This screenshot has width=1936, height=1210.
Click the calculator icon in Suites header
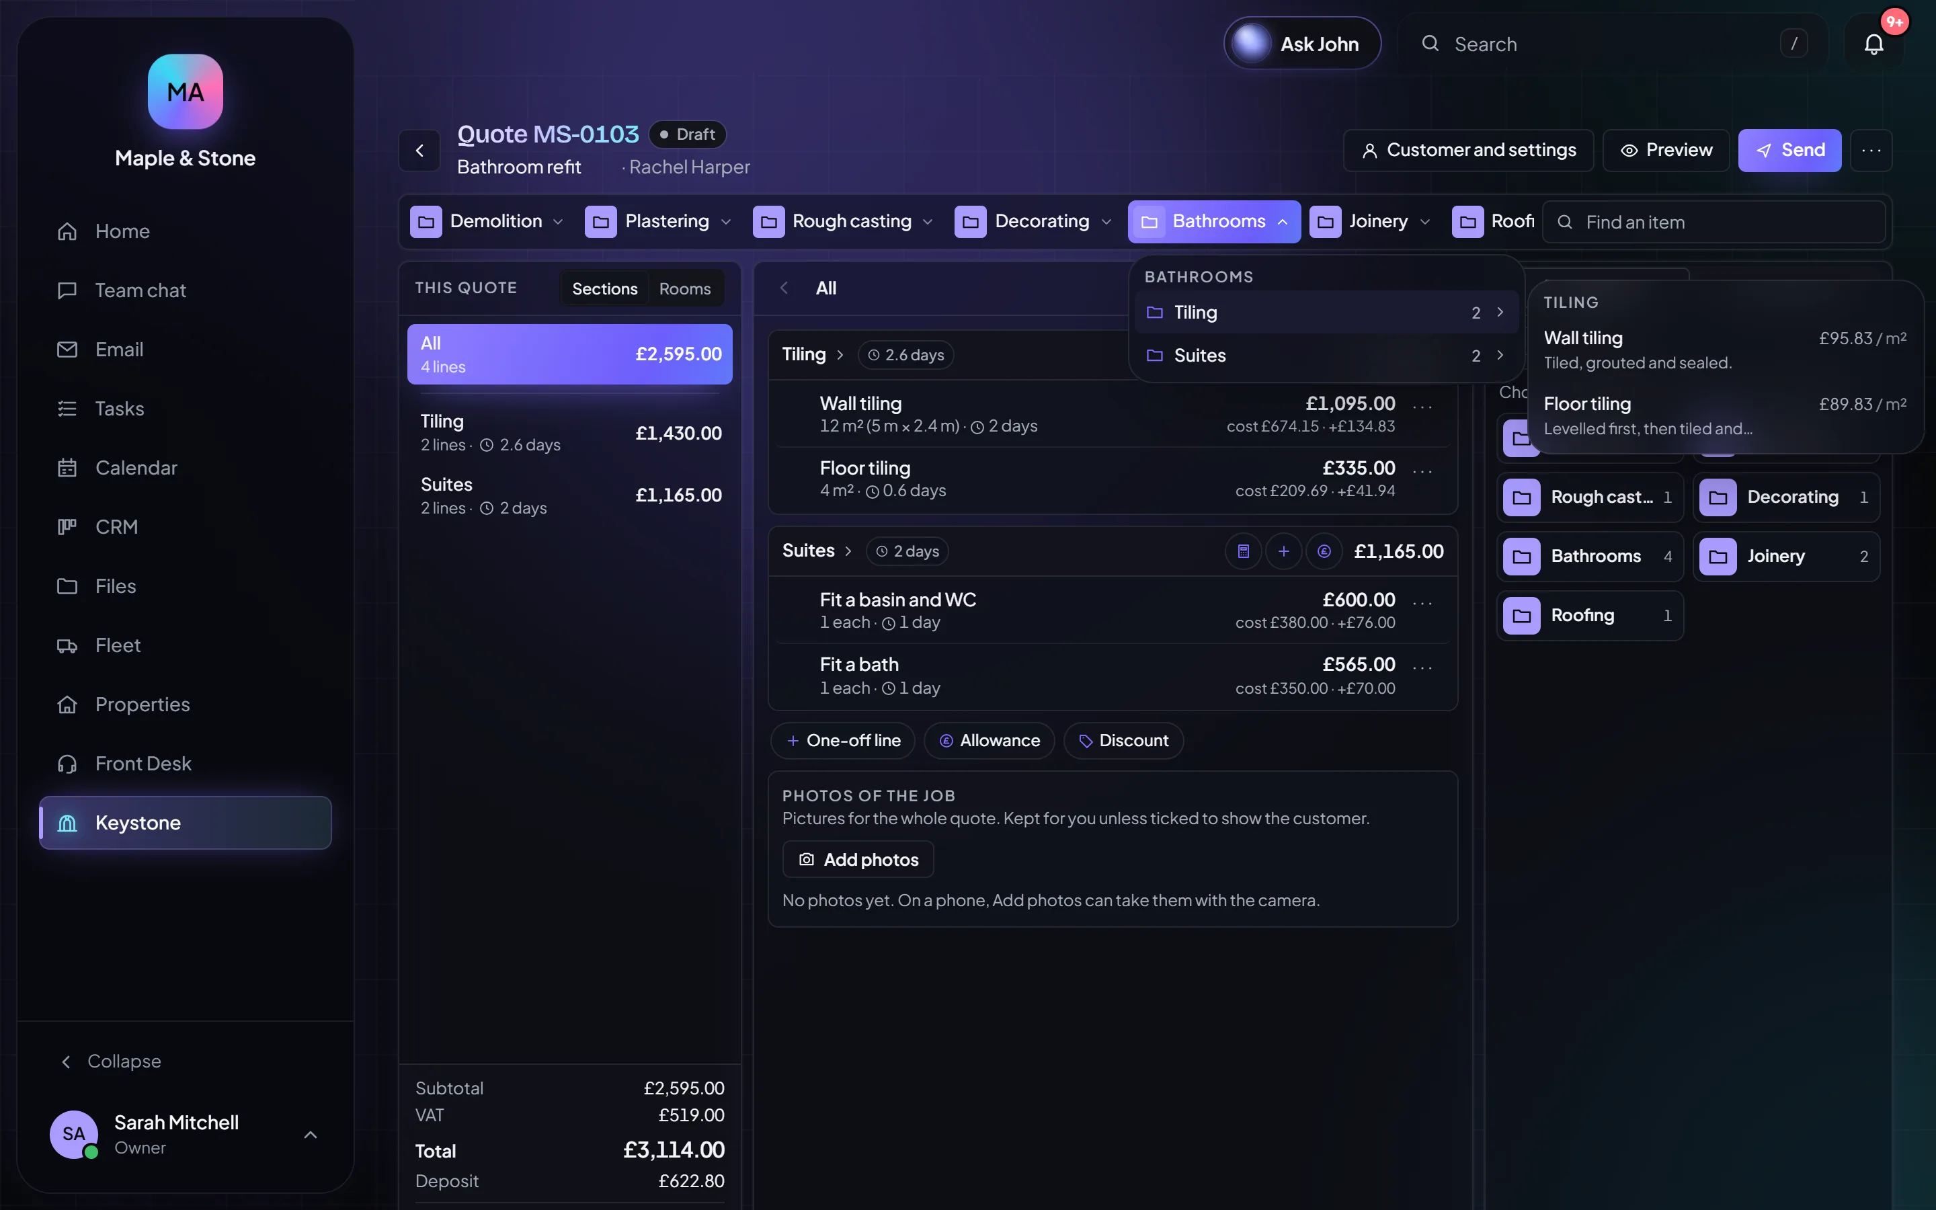(1243, 551)
